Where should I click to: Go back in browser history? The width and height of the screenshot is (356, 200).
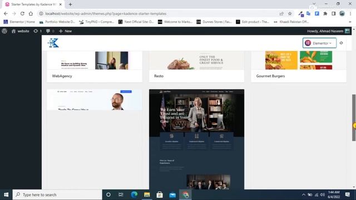[x=6, y=13]
